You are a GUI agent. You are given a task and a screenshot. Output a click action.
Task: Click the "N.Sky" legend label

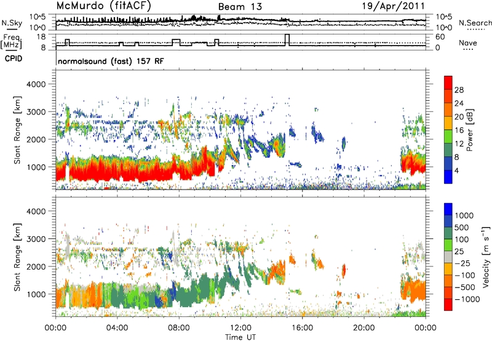[12, 23]
